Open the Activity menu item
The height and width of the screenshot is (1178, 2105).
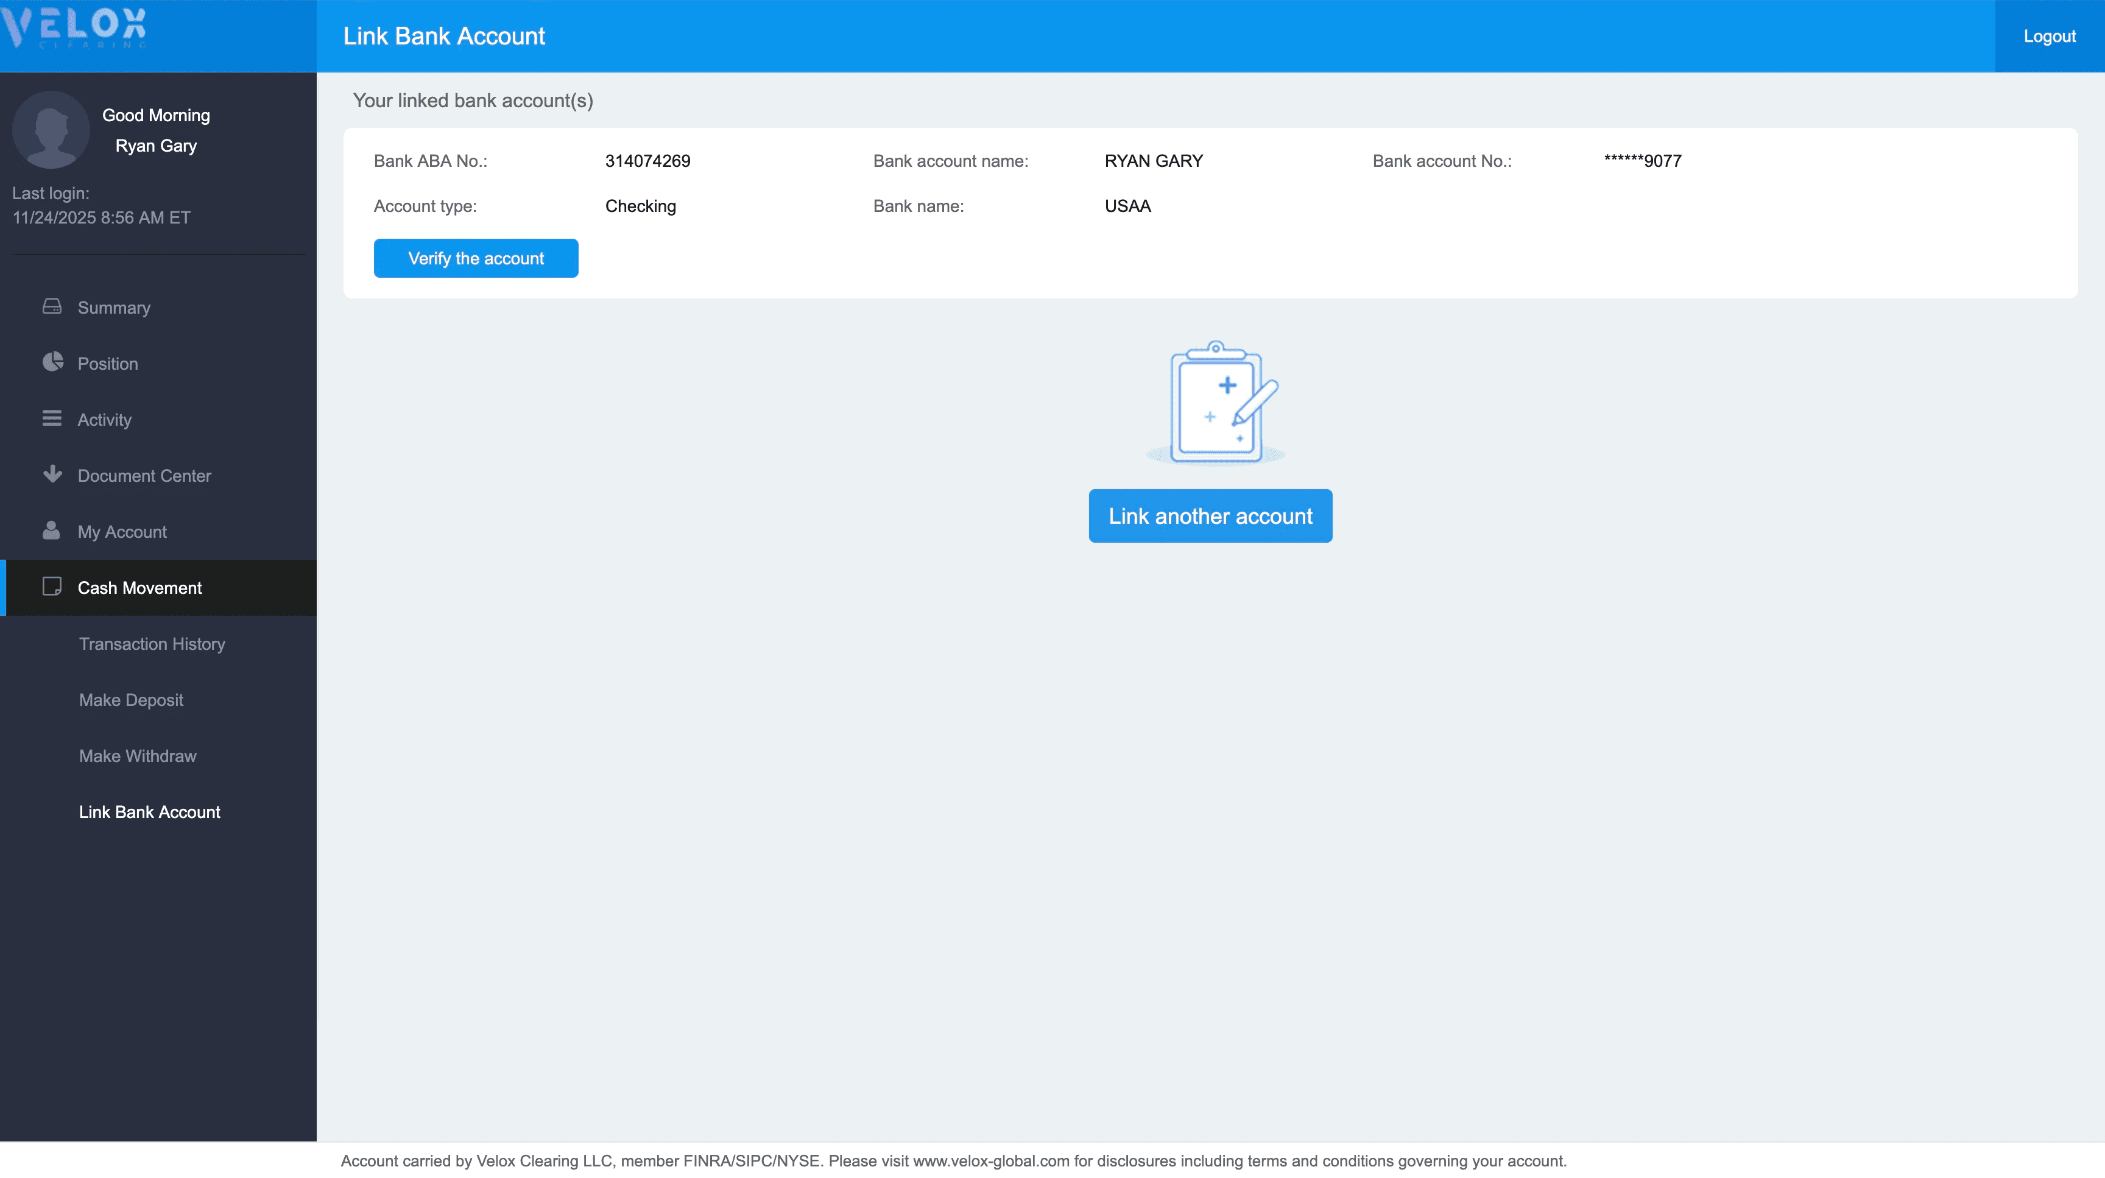click(104, 420)
